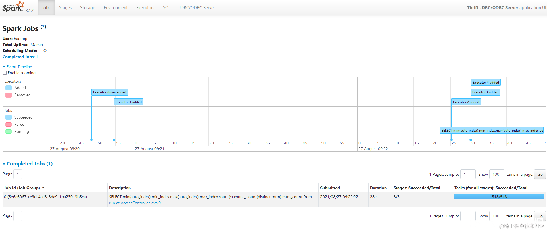The width and height of the screenshot is (547, 231).
Task: Focus the bottom Jump to page field
Action: 468,216
